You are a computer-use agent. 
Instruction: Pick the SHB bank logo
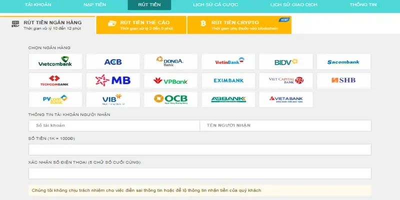tap(343, 80)
